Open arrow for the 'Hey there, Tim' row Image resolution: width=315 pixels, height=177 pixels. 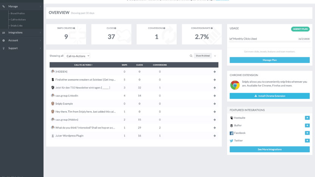pos(215,112)
